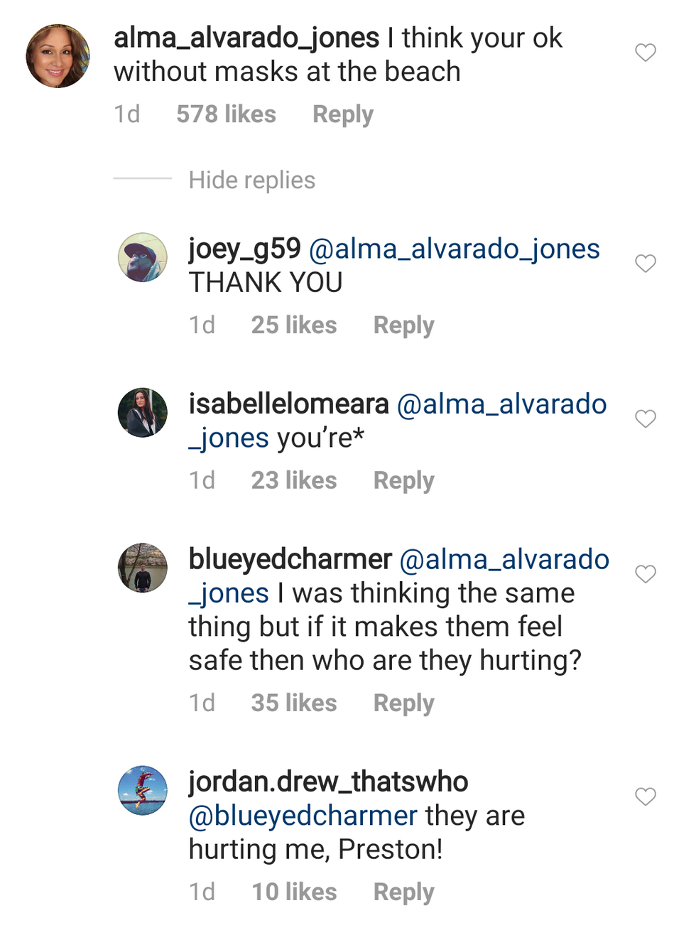The height and width of the screenshot is (930, 696).
Task: View isabellelomeara's profile photo
Action: tap(143, 413)
